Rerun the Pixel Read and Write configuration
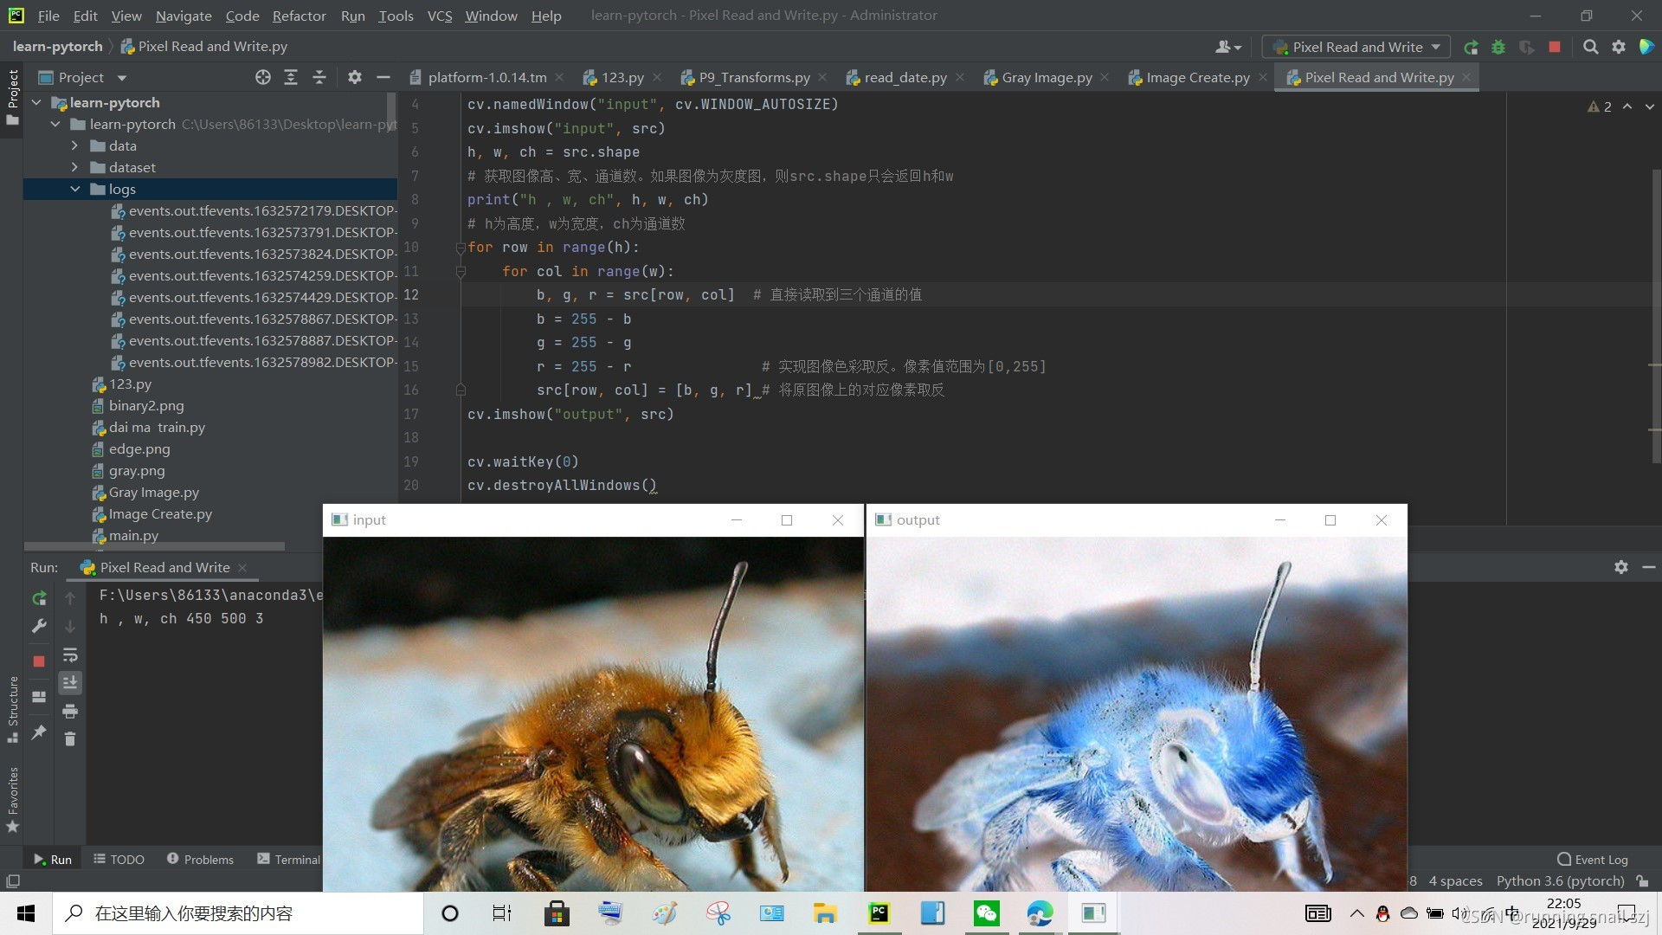This screenshot has width=1662, height=935. (1471, 48)
